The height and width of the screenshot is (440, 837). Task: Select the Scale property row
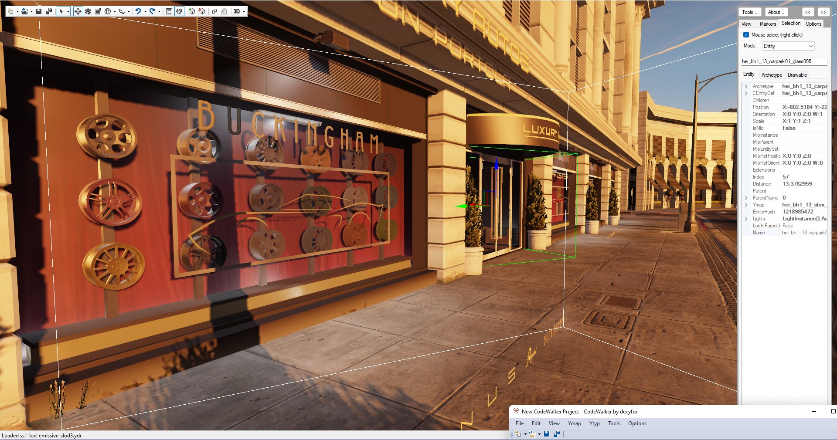(785, 121)
